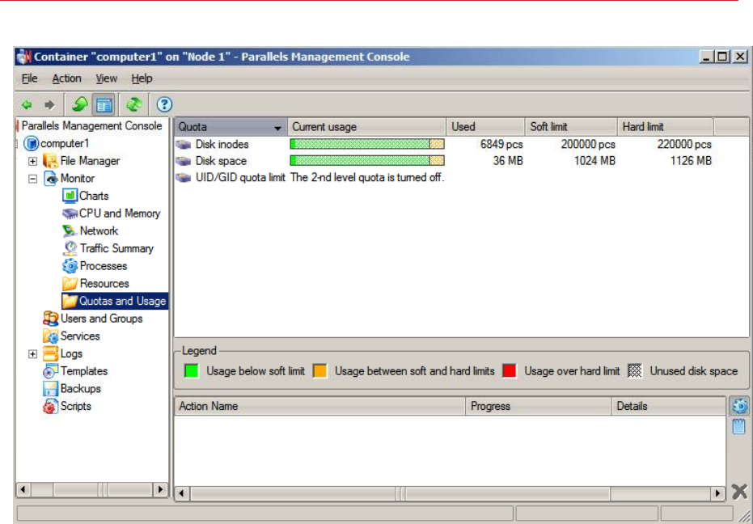This screenshot has width=753, height=524.
Task: Open the Backups floppy icon
Action: point(50,389)
